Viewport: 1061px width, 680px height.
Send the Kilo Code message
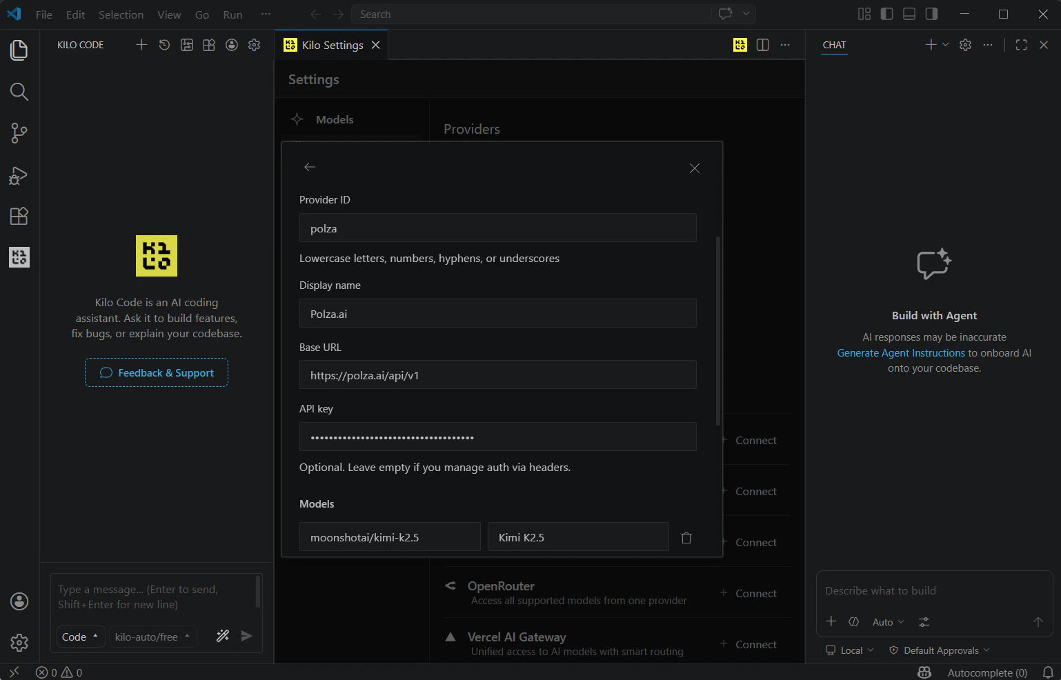click(246, 636)
